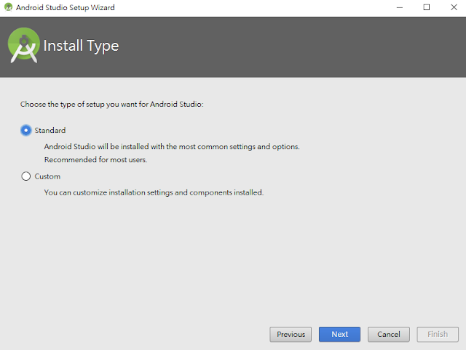Click 'You can customize installation settings' description
Screen dimensions: 466x350
[x=154, y=192]
